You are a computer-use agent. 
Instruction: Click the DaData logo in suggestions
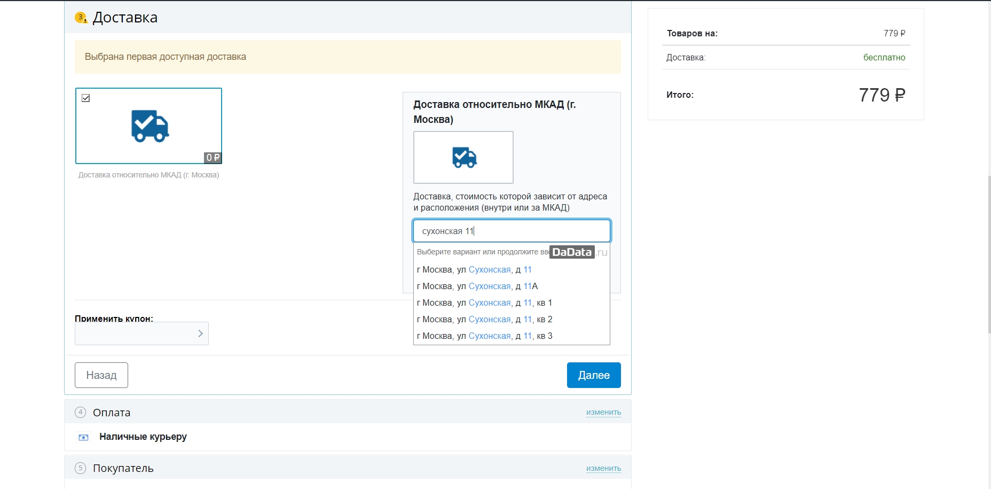(572, 252)
